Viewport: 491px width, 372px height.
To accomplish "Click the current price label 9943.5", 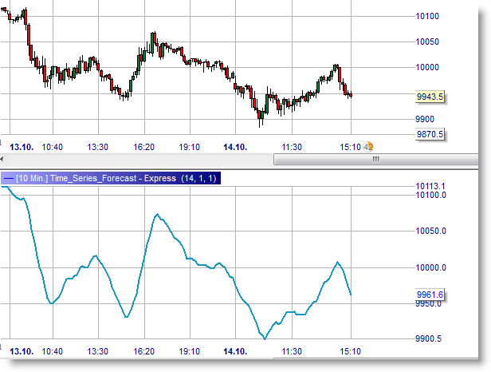I will [x=430, y=97].
